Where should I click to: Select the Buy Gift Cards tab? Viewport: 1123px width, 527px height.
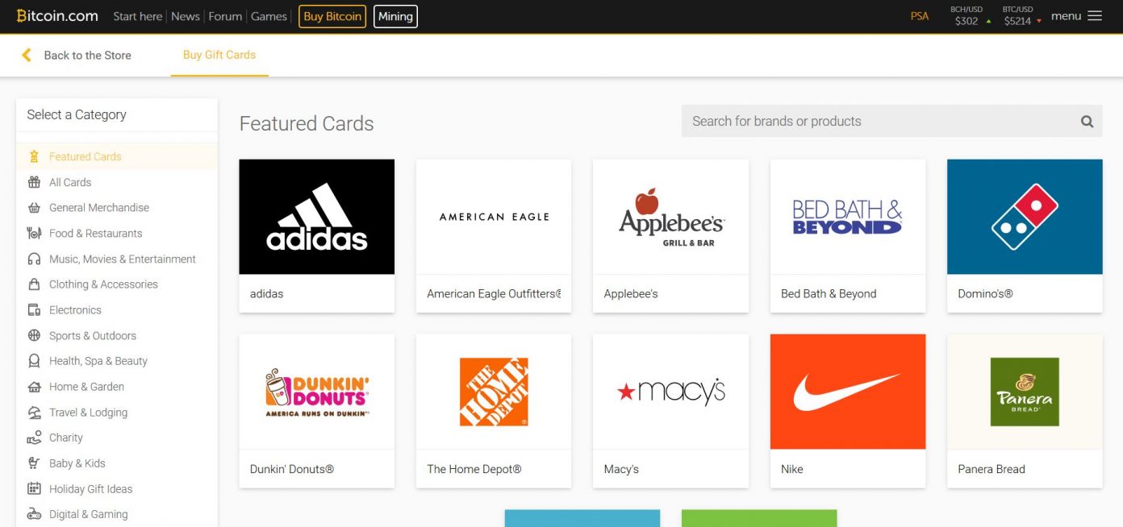(219, 55)
